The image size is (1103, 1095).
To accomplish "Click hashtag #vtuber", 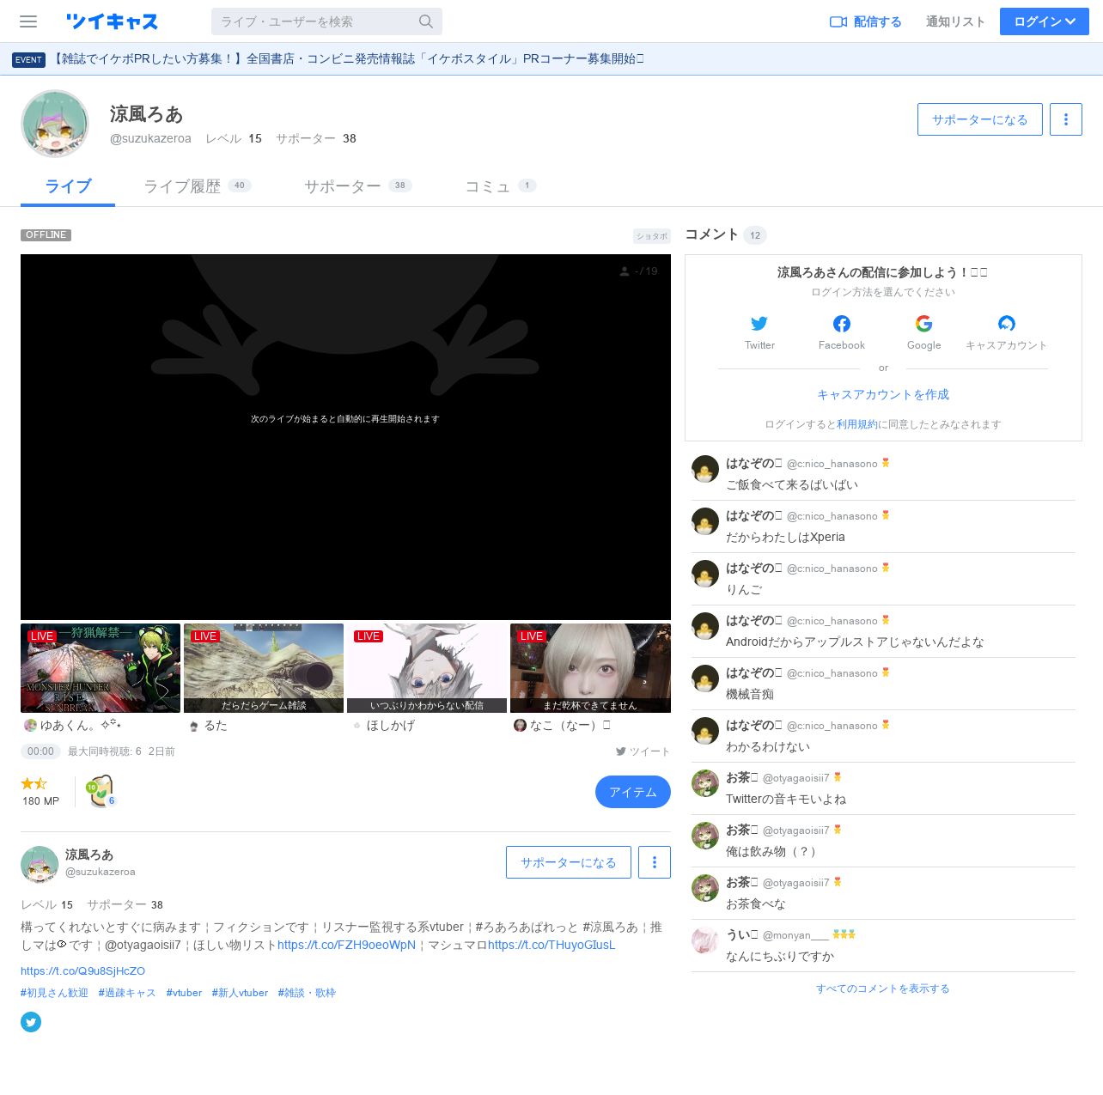I will (184, 993).
